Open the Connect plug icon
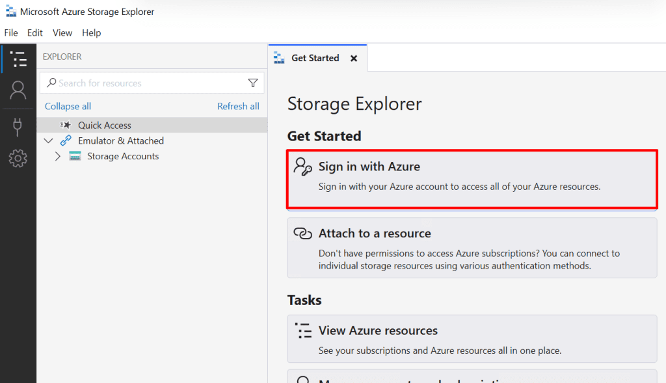This screenshot has height=383, width=666. (18, 126)
